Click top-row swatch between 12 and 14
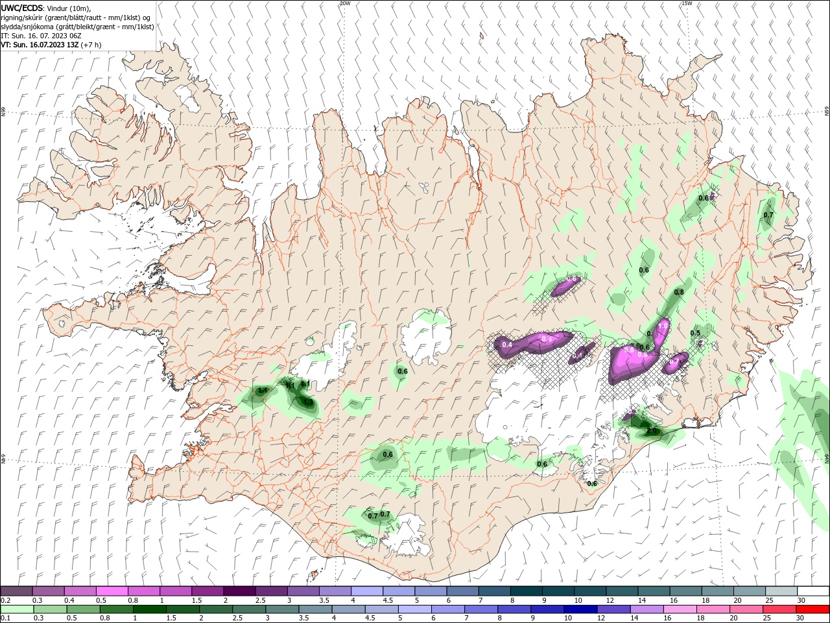This screenshot has height=623, width=830. point(622,591)
